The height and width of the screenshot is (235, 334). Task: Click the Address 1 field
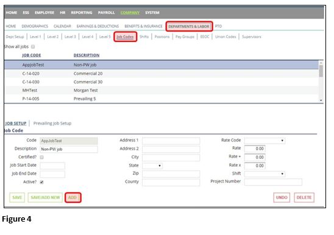coord(171,141)
